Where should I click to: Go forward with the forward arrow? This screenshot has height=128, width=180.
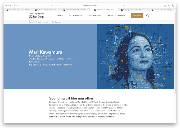click(25, 6)
